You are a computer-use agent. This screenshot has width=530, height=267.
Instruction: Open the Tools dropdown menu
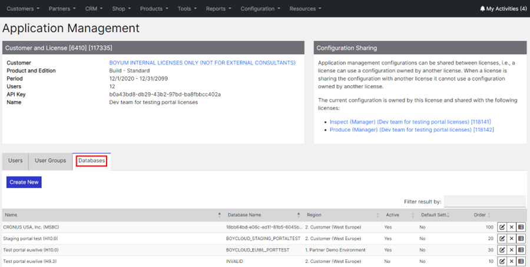(187, 9)
